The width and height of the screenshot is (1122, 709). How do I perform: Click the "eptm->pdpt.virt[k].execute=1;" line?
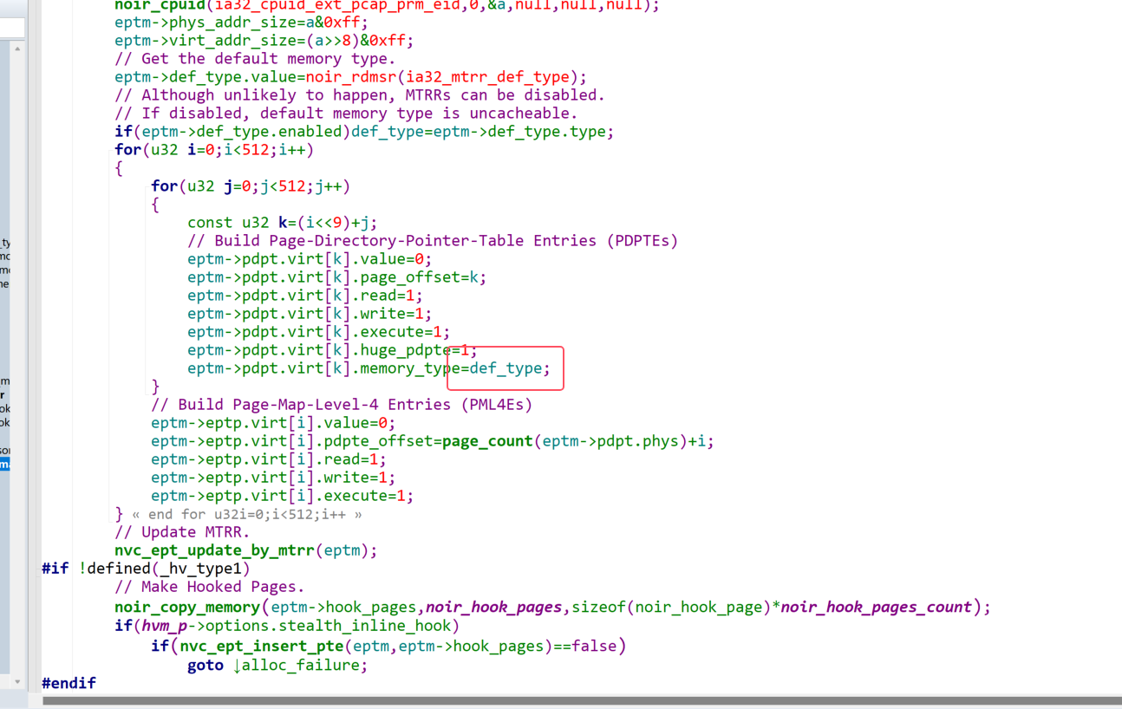point(319,332)
